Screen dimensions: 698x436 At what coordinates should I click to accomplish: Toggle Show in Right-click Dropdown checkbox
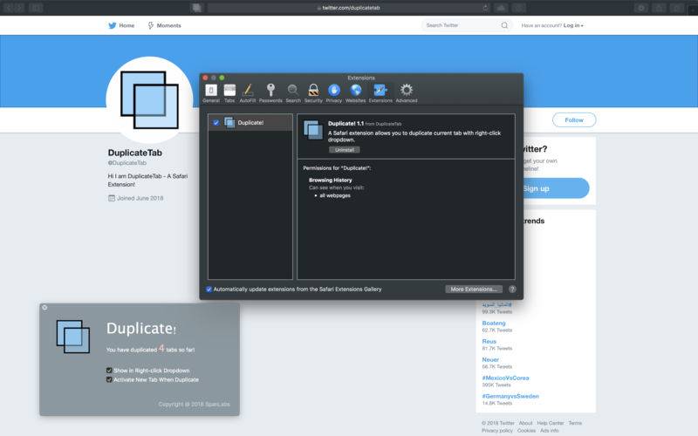tap(109, 370)
